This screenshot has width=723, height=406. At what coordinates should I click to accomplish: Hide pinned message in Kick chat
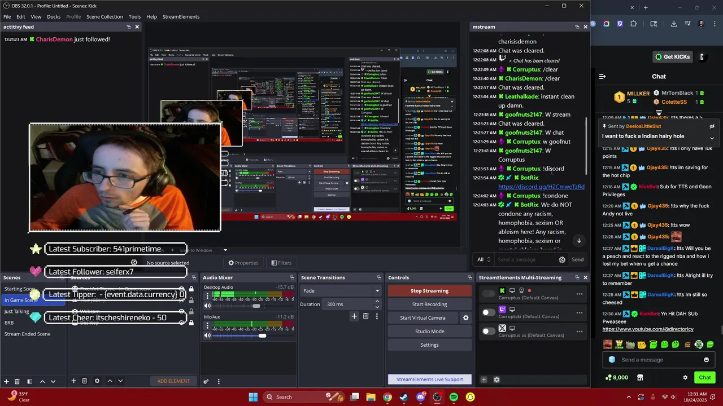tap(712, 126)
